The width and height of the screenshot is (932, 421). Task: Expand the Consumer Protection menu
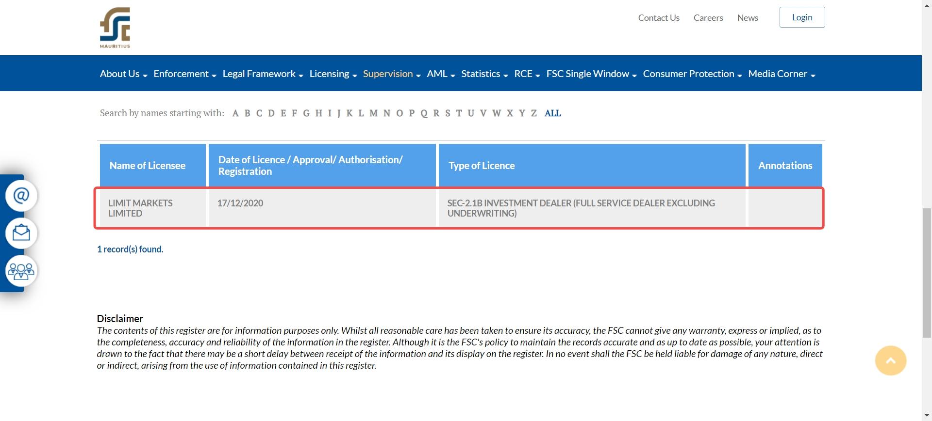[x=692, y=74]
